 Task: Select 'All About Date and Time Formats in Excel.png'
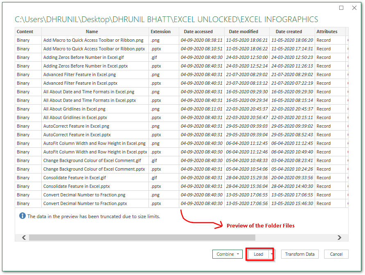click(89, 92)
